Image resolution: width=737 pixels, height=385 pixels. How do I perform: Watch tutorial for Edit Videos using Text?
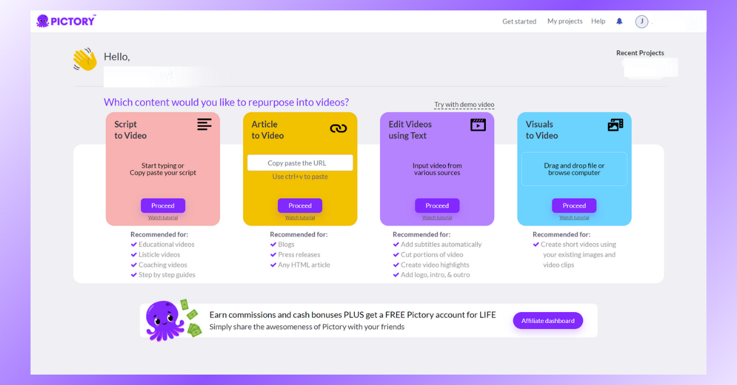pyautogui.click(x=437, y=218)
